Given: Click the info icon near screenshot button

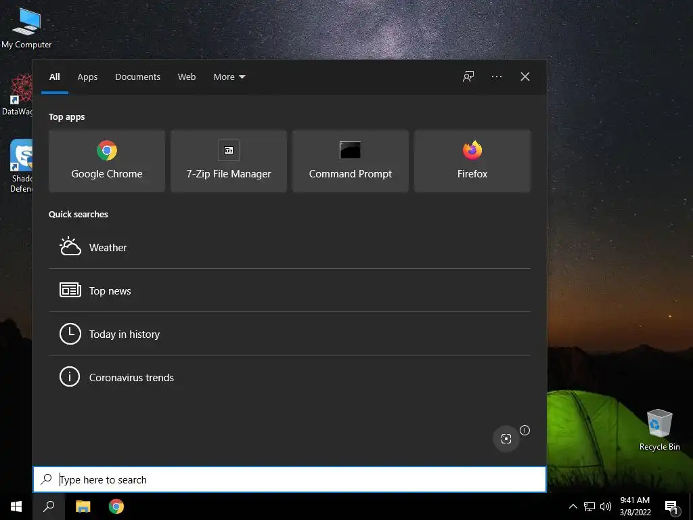Looking at the screenshot, I should pyautogui.click(x=524, y=430).
